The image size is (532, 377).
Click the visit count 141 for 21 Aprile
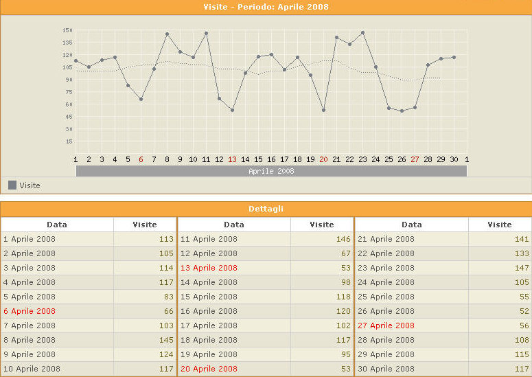click(522, 239)
